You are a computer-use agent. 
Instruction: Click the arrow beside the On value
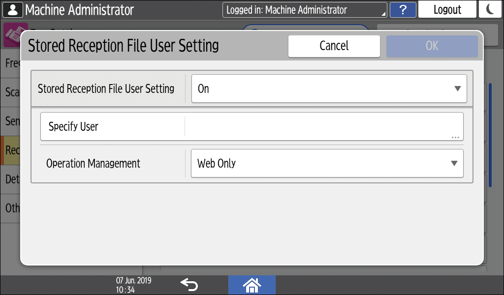[x=457, y=89]
